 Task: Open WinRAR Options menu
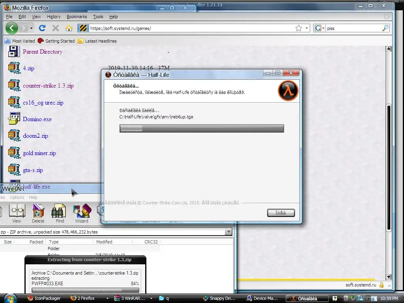click(17, 197)
